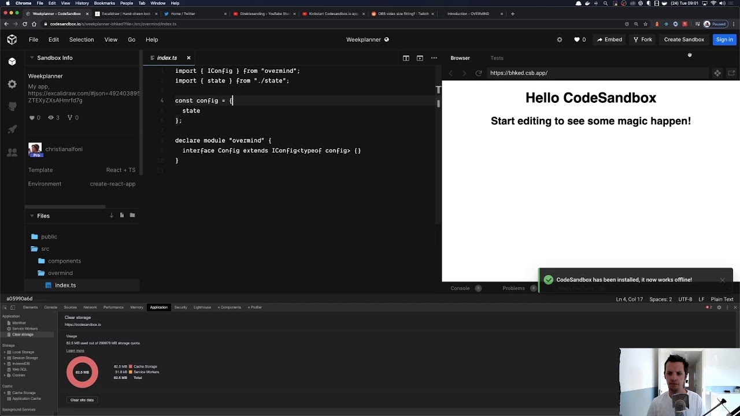Open editor more options ellipsis
Image resolution: width=740 pixels, height=416 pixels.
434,58
